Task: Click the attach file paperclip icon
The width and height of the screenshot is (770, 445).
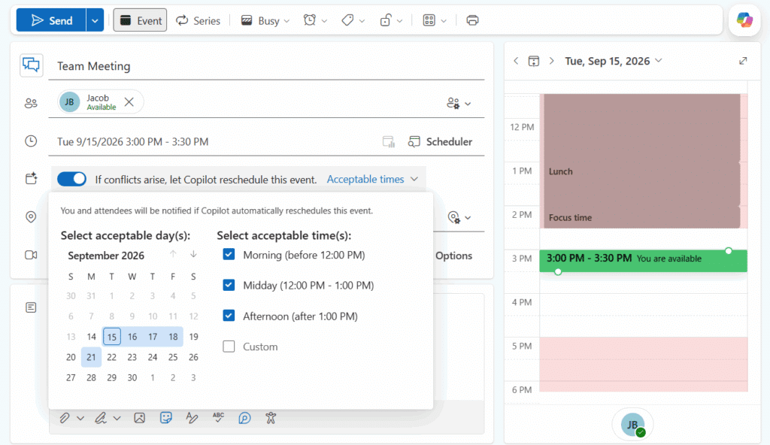Action: tap(65, 418)
